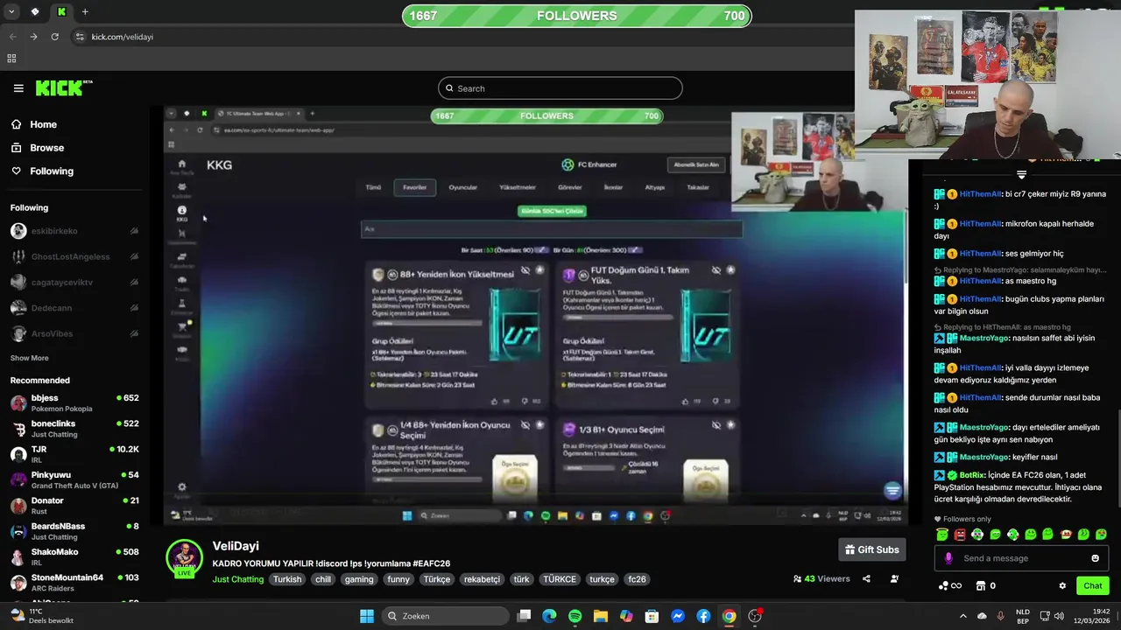Open the Kick hamburger menu

[18, 88]
